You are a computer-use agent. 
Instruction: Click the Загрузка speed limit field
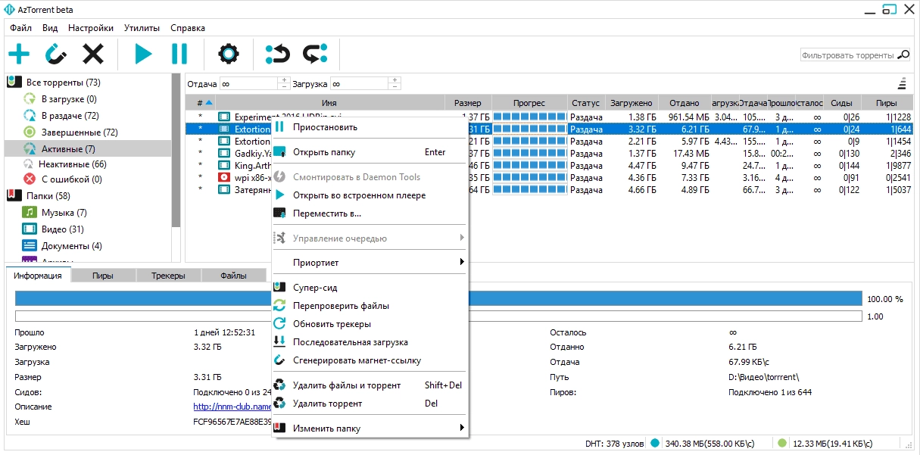coord(359,84)
